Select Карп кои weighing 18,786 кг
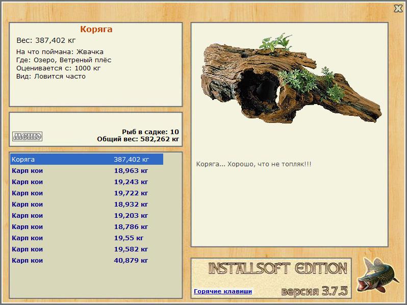The height and width of the screenshot is (305, 407). (87, 226)
